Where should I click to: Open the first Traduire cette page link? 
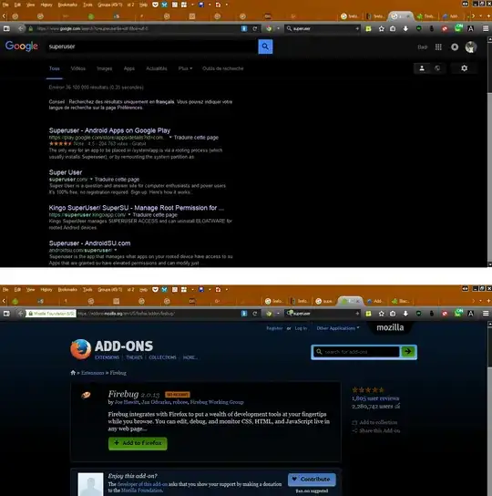click(x=196, y=138)
